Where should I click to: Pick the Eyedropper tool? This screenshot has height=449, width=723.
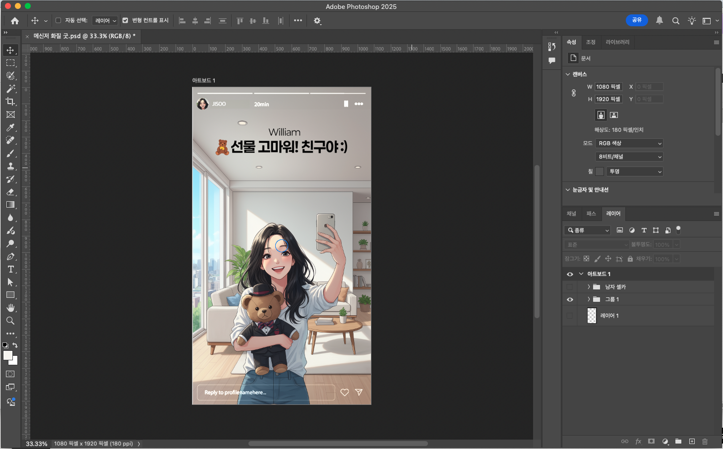10,127
